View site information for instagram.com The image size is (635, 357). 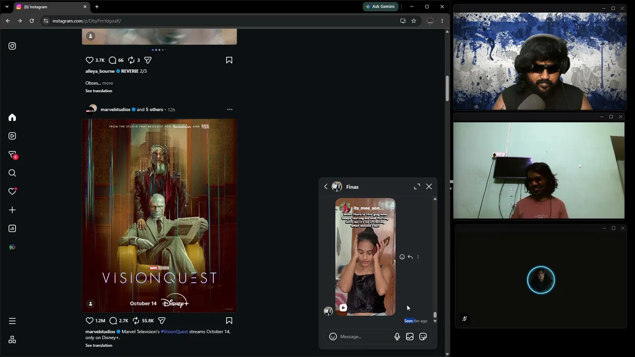click(46, 21)
